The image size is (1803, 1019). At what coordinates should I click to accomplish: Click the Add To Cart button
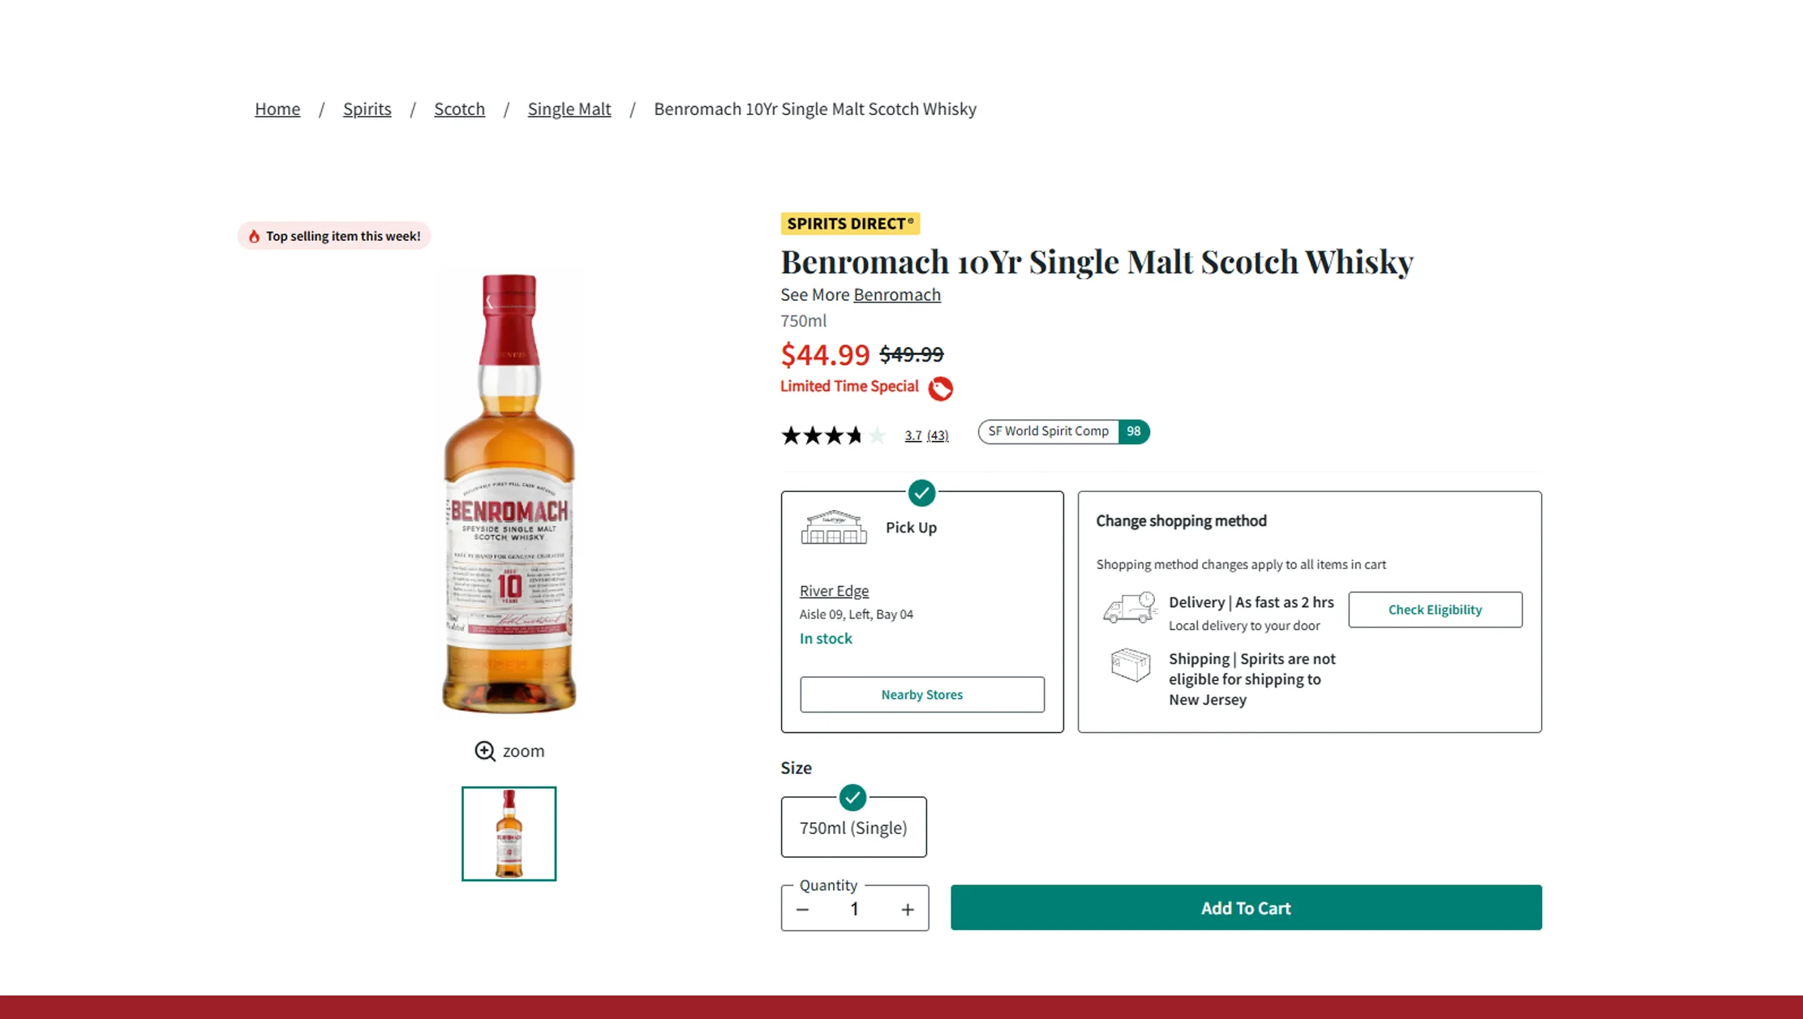pyautogui.click(x=1246, y=908)
